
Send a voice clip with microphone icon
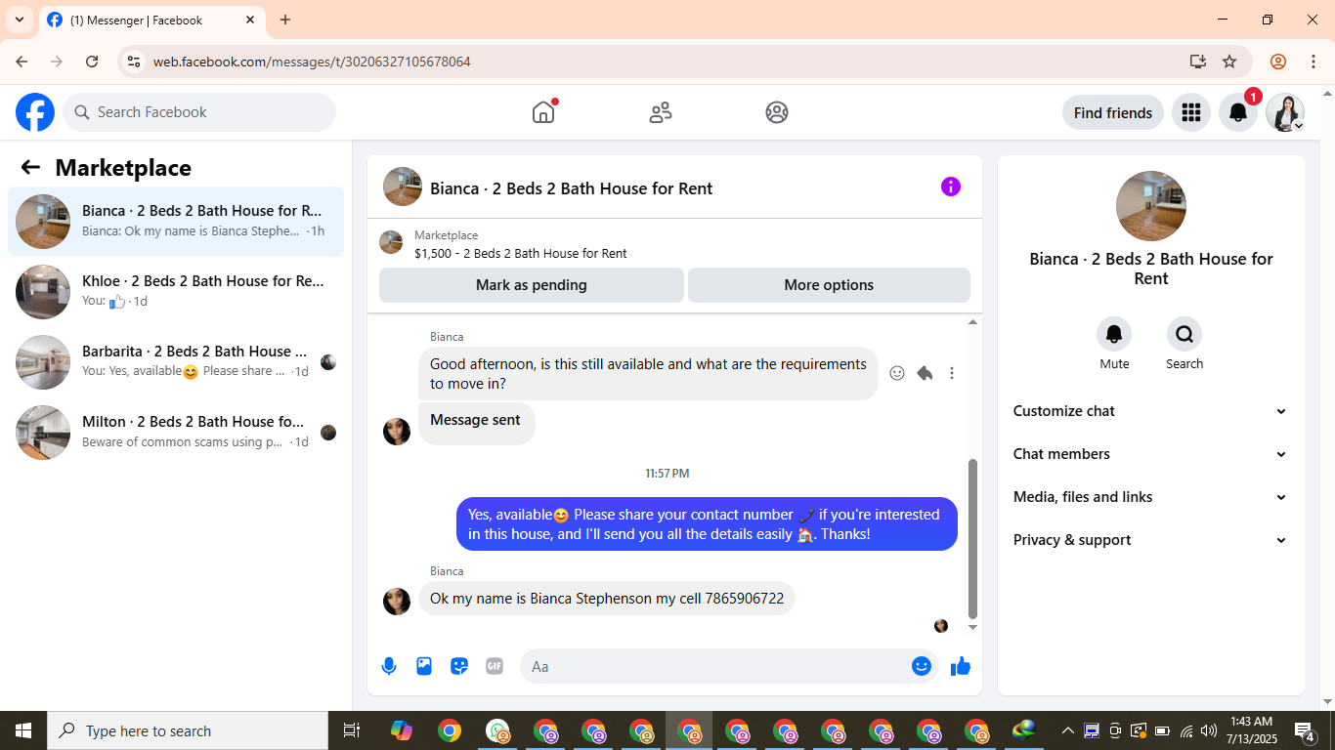click(x=389, y=666)
